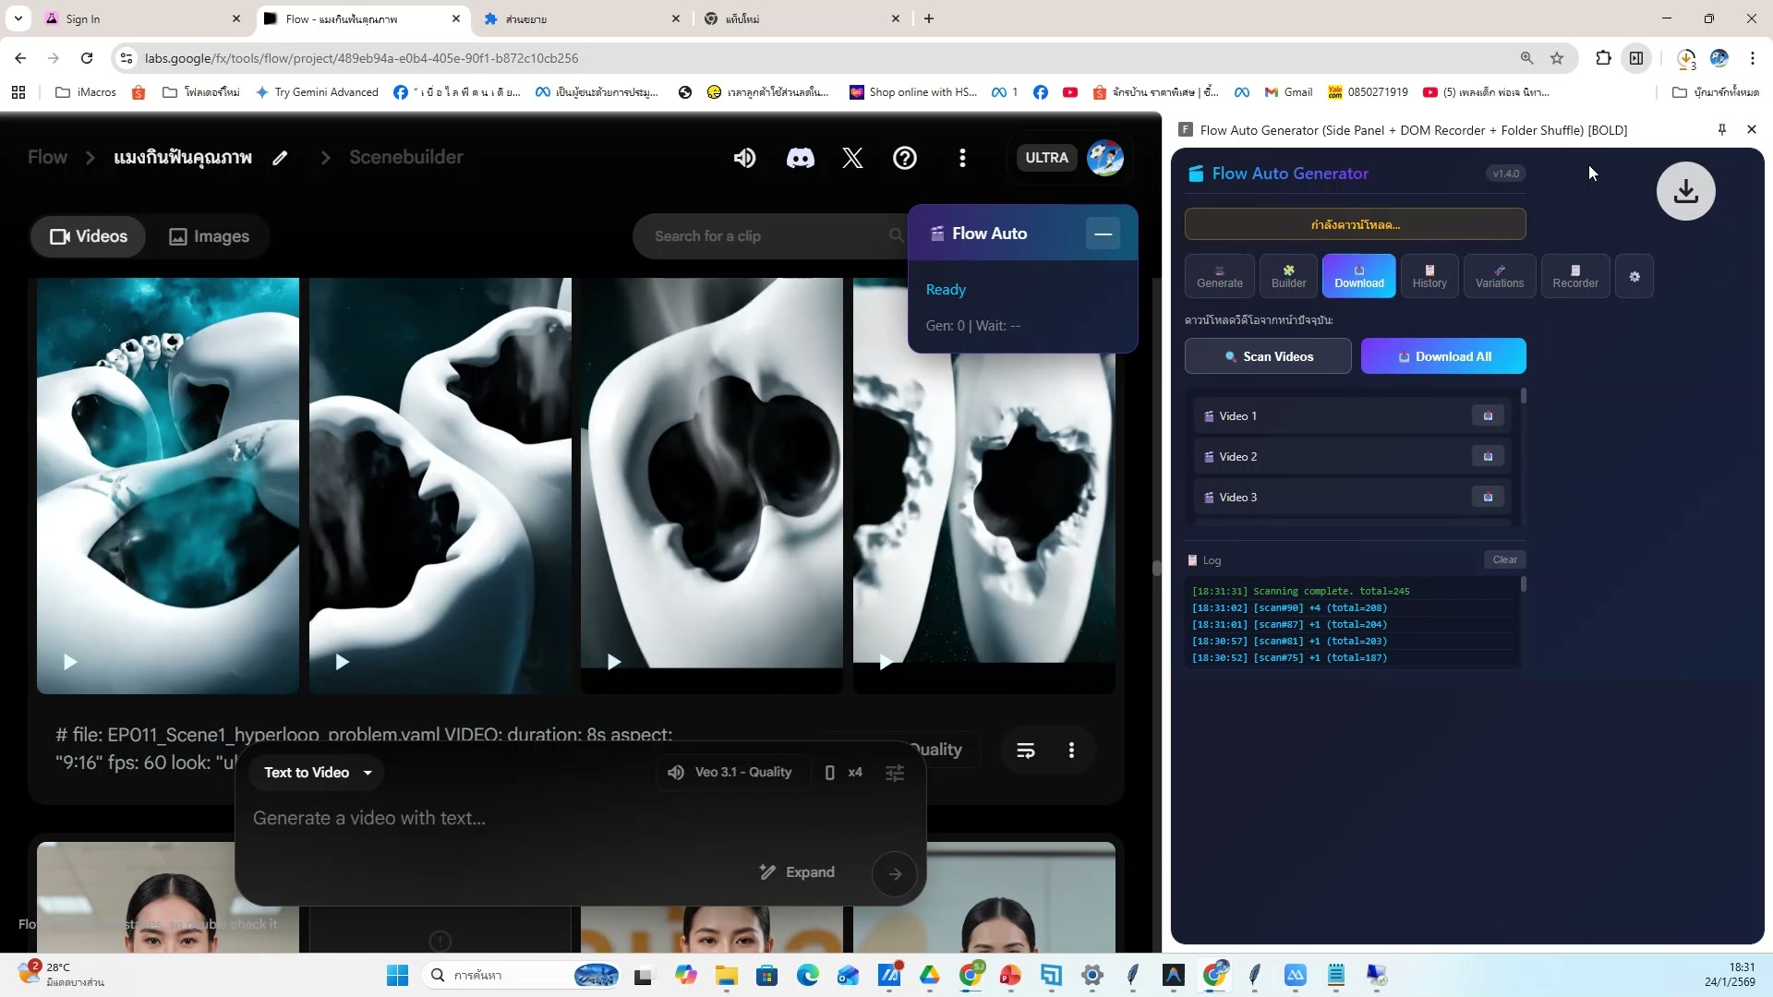
Task: Open the Text to Video dropdown
Action: click(317, 773)
